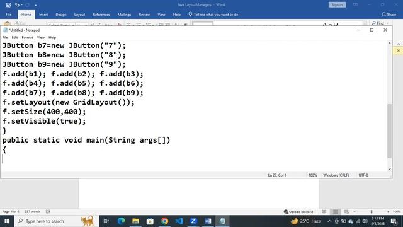Click Ln 27, Col 1 in Notepad status bar
Screen dimensions: 403x227
click(277, 175)
